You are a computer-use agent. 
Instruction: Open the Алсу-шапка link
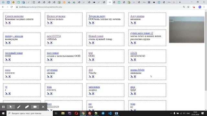point(137,16)
